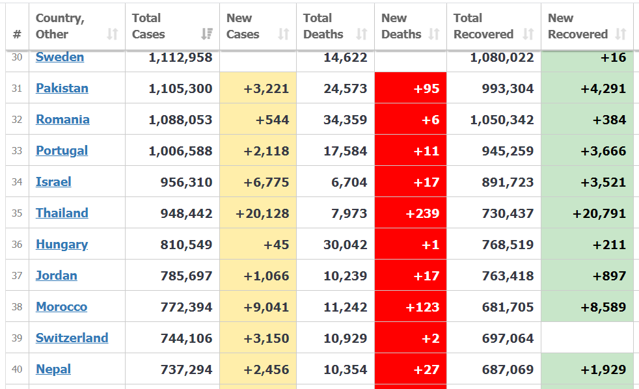Select rank number 35 cell
This screenshot has height=389, width=639.
click(x=17, y=213)
